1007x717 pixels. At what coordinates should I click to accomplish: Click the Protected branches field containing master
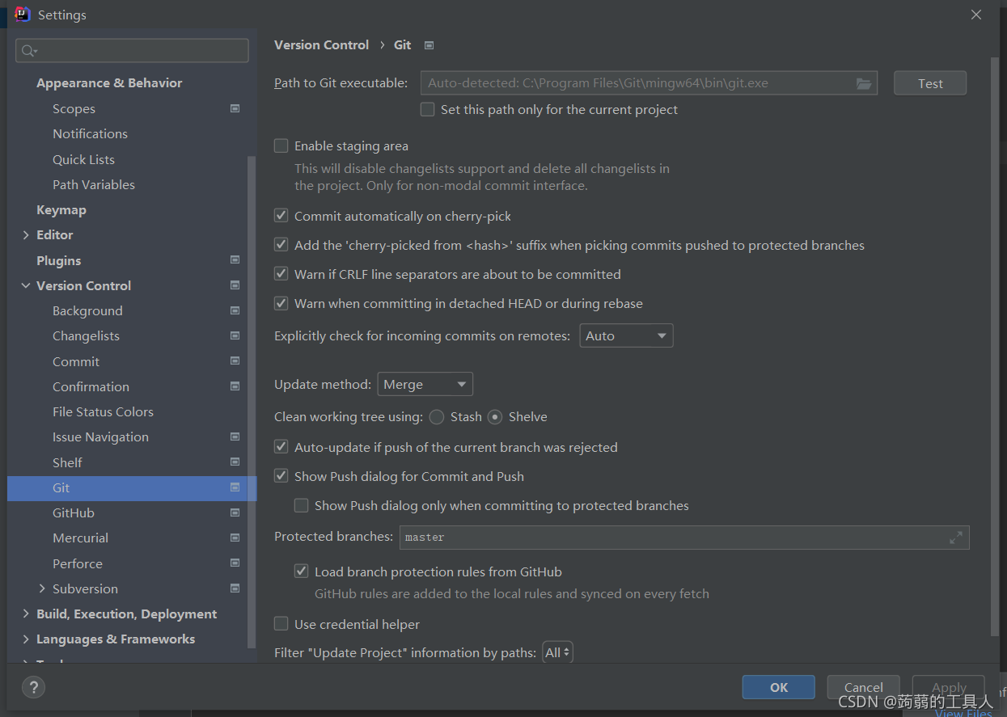coord(684,537)
